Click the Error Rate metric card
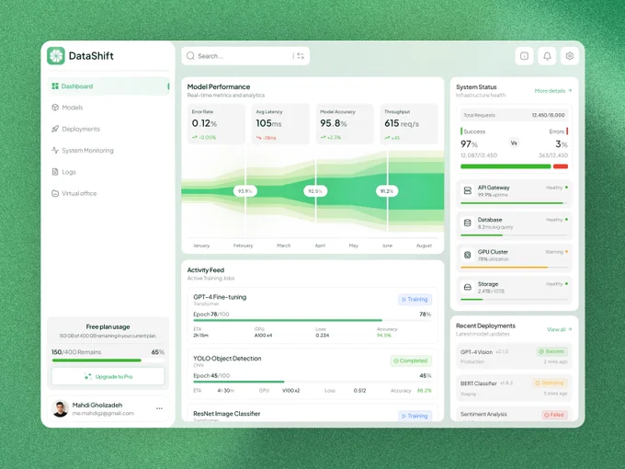This screenshot has width=625, height=469. (x=216, y=123)
